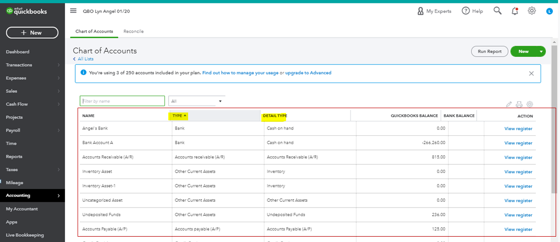Print the account list using printer icon

click(519, 104)
